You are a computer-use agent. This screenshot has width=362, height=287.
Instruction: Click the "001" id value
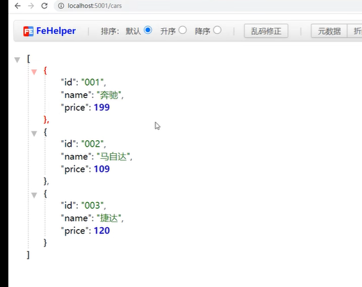point(93,82)
